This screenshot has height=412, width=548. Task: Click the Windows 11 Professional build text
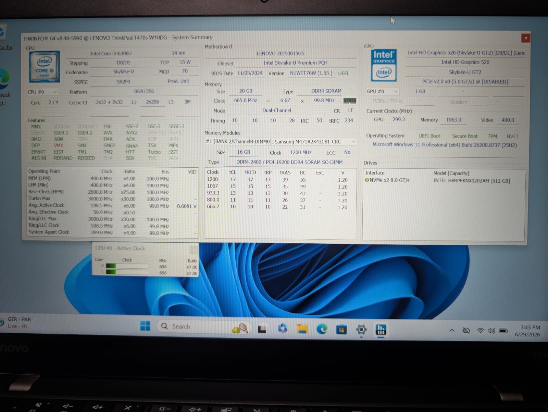pyautogui.click(x=445, y=145)
